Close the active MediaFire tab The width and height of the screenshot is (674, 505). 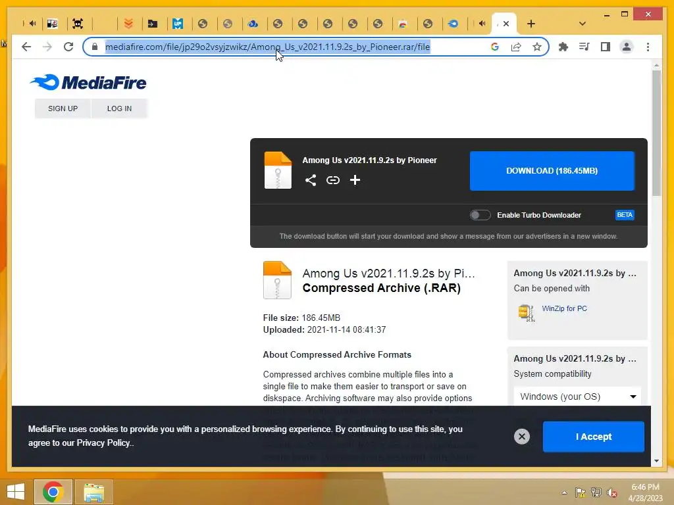(x=506, y=24)
